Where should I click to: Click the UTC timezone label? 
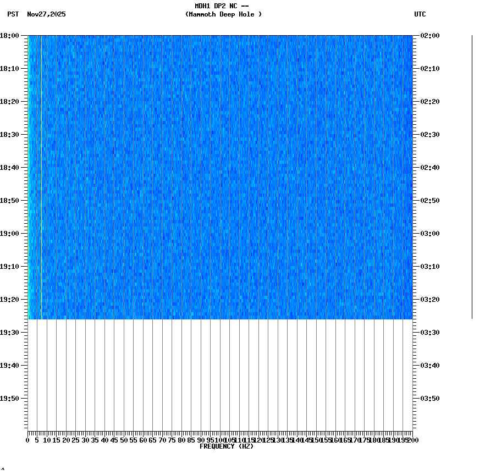pos(421,15)
